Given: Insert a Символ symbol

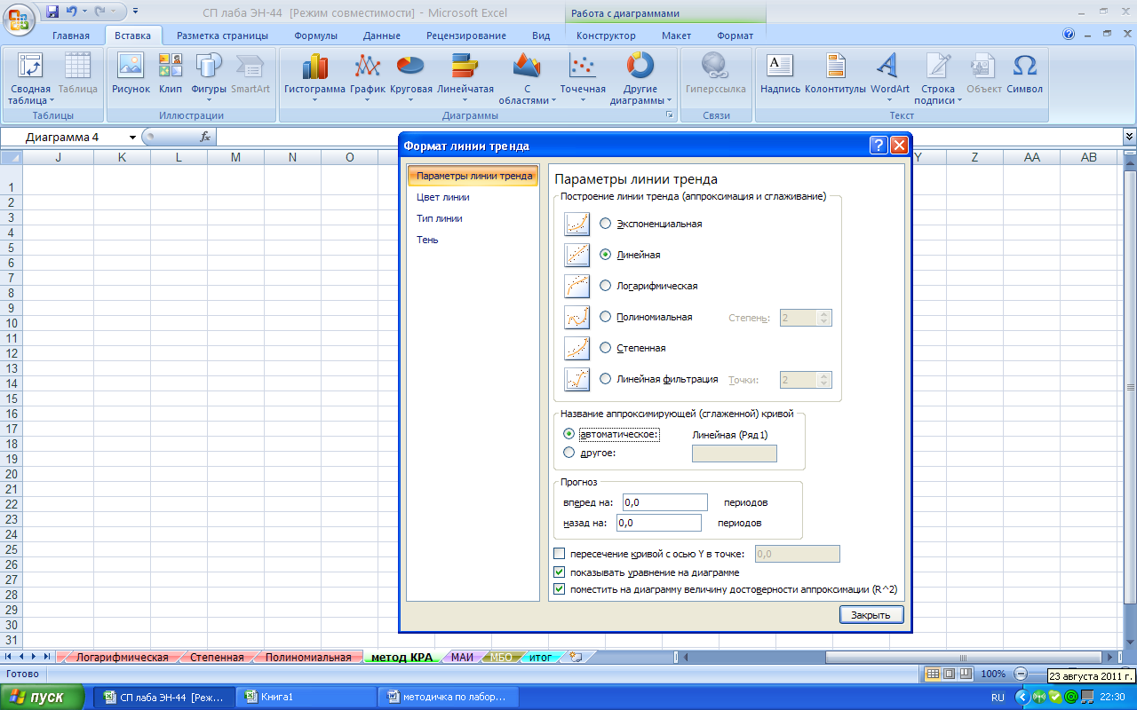Looking at the screenshot, I should 1024,74.
